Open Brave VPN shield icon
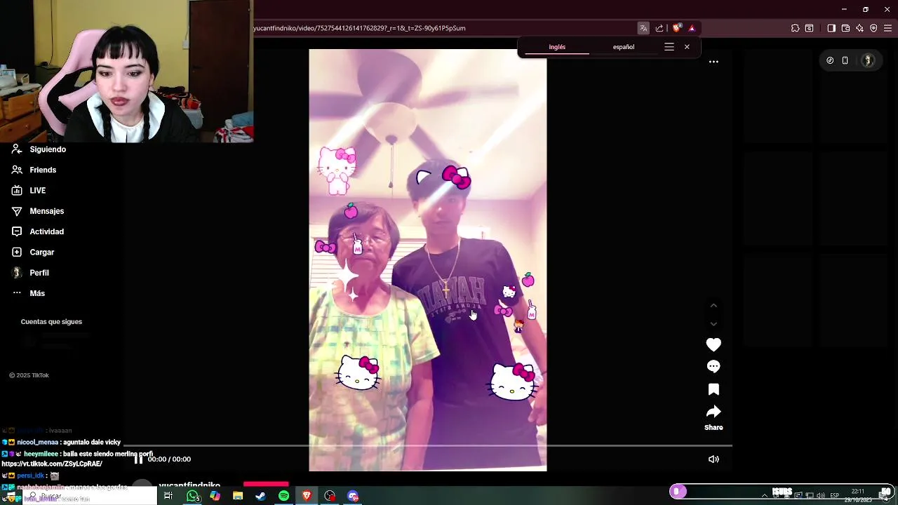The image size is (898, 505). click(873, 28)
